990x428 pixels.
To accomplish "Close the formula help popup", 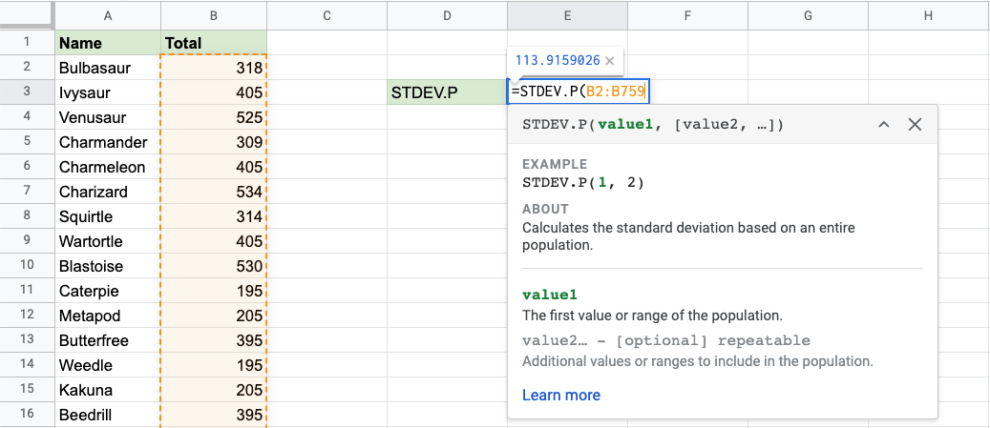I will (915, 125).
